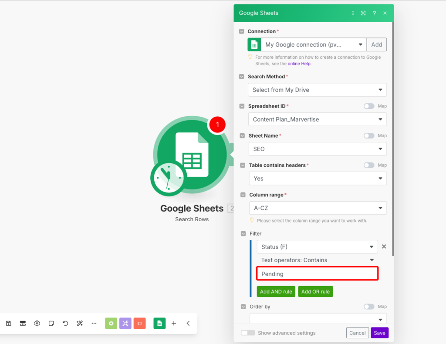The width and height of the screenshot is (446, 344).
Task: Click the Search Rows label under the module
Action: tap(192, 219)
